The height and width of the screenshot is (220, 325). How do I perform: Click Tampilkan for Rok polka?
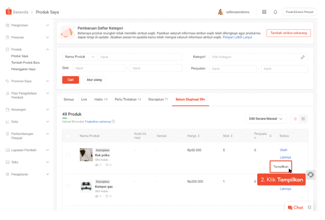point(281,166)
